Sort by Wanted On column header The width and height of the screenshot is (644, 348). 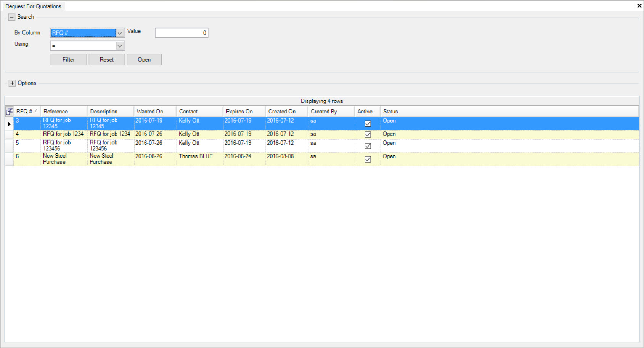[155, 111]
